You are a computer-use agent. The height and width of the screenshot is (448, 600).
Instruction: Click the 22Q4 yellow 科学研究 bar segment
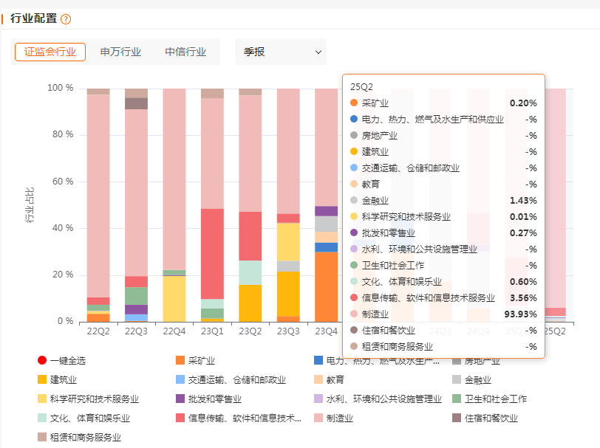click(174, 298)
